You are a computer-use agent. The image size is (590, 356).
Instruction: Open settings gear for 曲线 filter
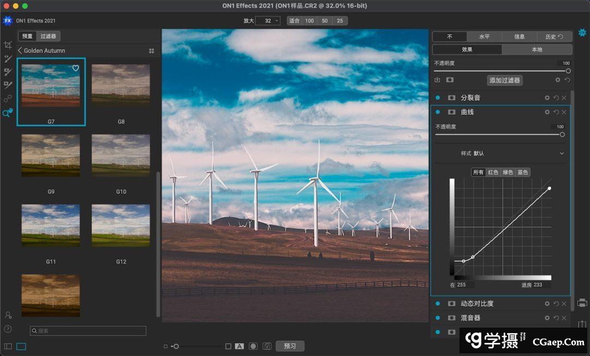(x=547, y=112)
